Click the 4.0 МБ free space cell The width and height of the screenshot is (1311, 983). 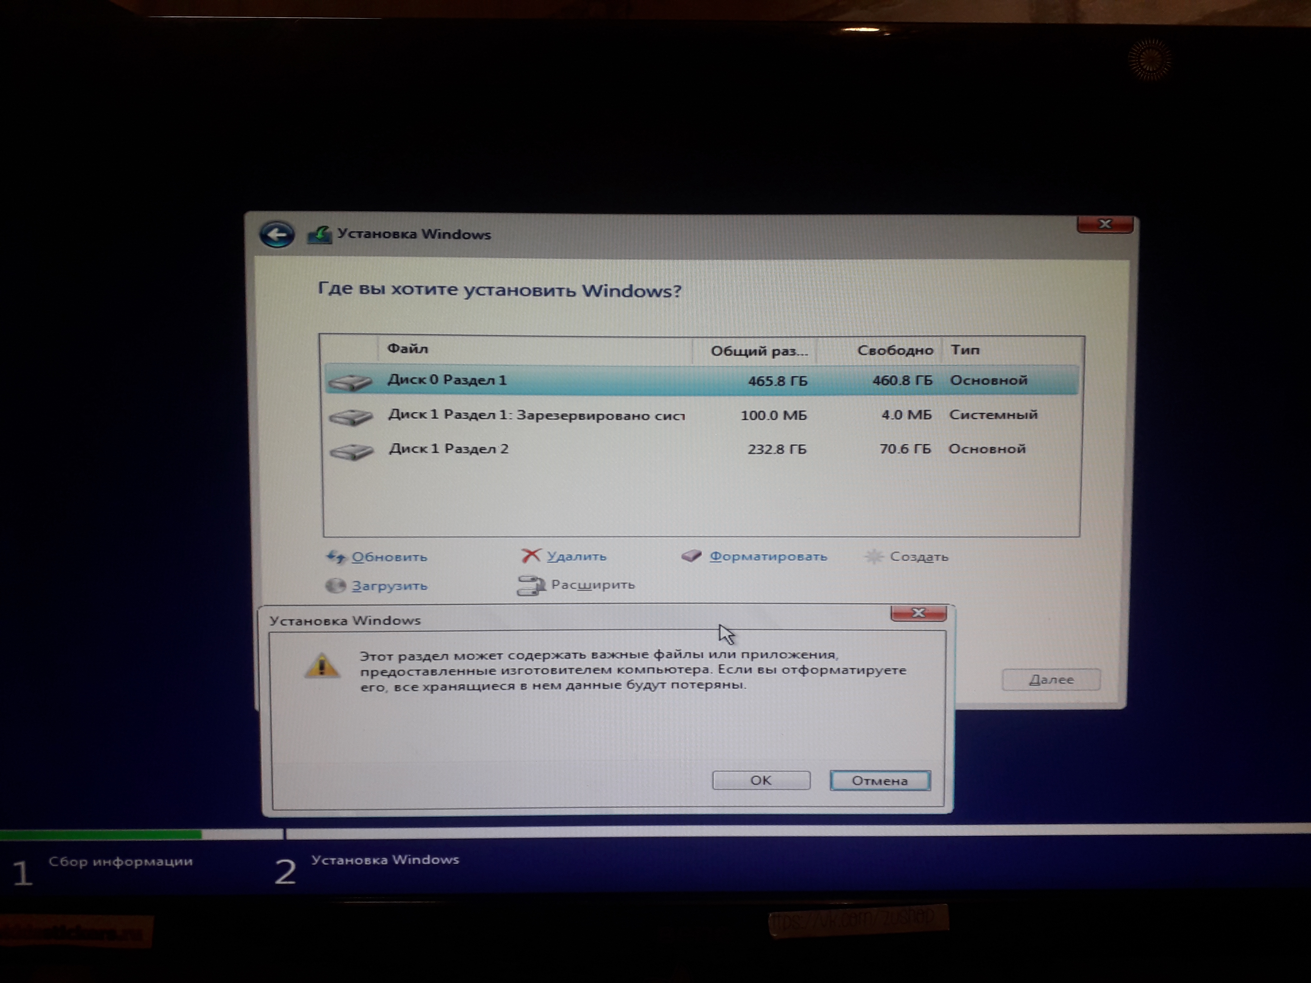906,415
